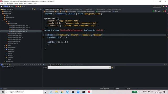Click the Windows Start button

[3, 92]
